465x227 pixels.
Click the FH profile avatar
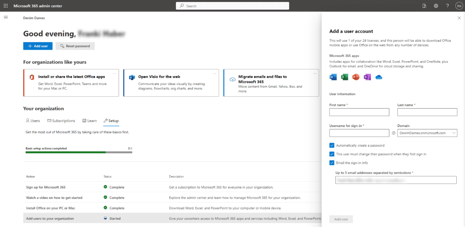pyautogui.click(x=459, y=5)
